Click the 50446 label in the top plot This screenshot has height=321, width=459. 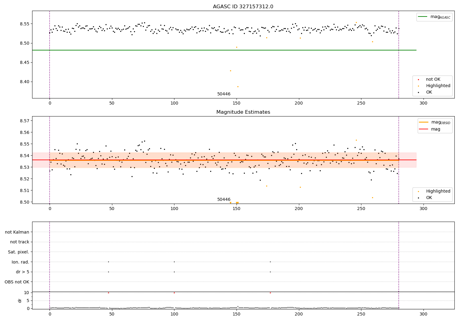224,94
